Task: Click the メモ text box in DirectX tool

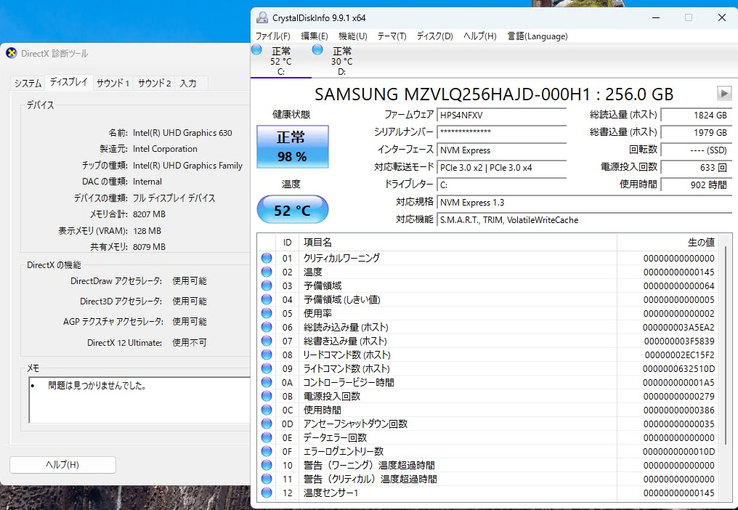Action: tap(139, 400)
